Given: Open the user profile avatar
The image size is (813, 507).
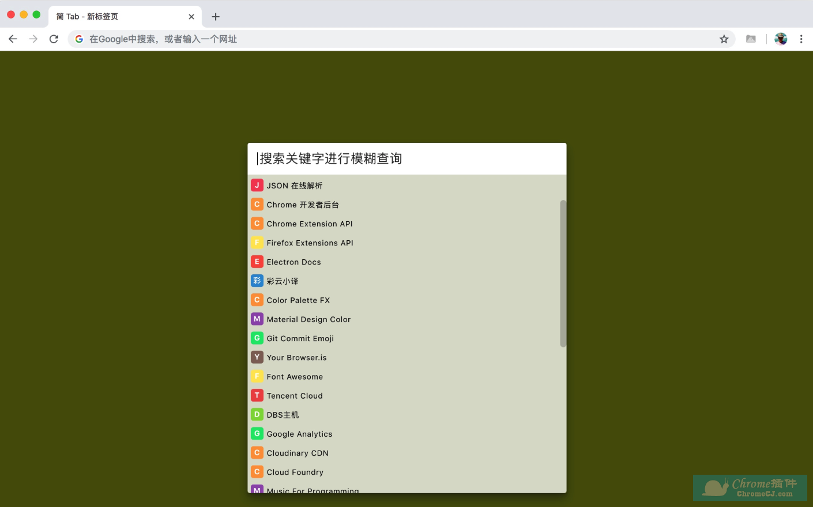Looking at the screenshot, I should [781, 39].
